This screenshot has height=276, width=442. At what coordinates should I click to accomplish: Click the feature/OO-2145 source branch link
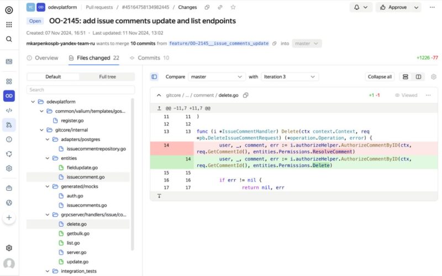pos(219,44)
